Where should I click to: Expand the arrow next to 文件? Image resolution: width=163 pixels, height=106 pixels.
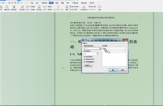6,3
